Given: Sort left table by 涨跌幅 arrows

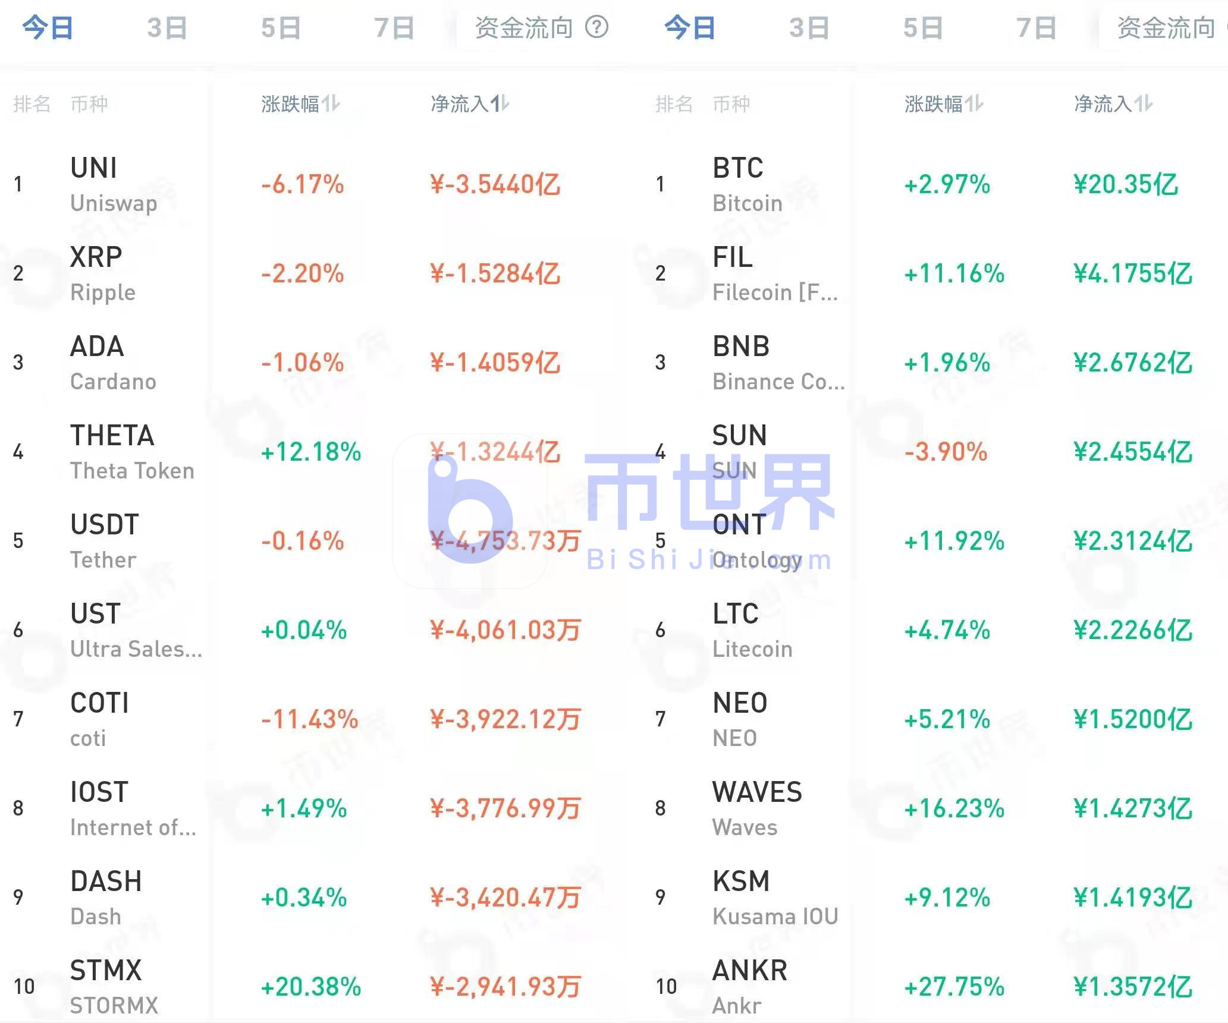Looking at the screenshot, I should (x=331, y=104).
